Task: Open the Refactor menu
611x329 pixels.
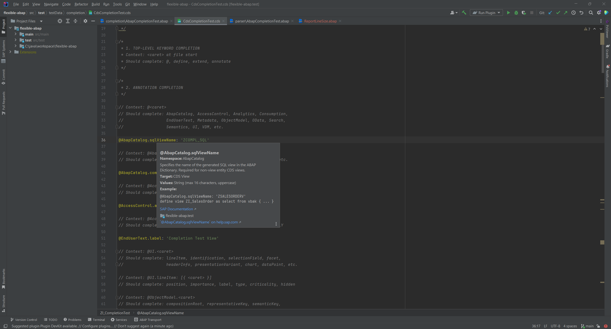Action: click(x=81, y=4)
